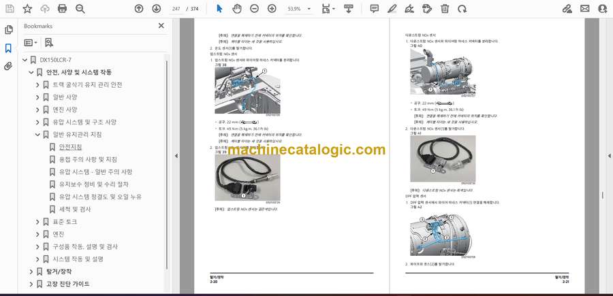
Task: Click the page number field showing 247
Action: pos(176,9)
